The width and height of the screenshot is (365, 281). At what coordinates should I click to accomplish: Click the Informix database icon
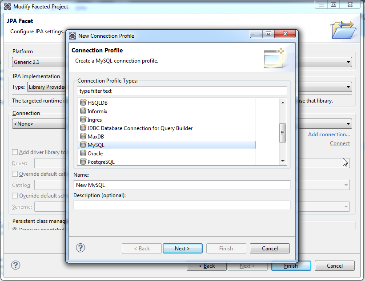coord(83,111)
